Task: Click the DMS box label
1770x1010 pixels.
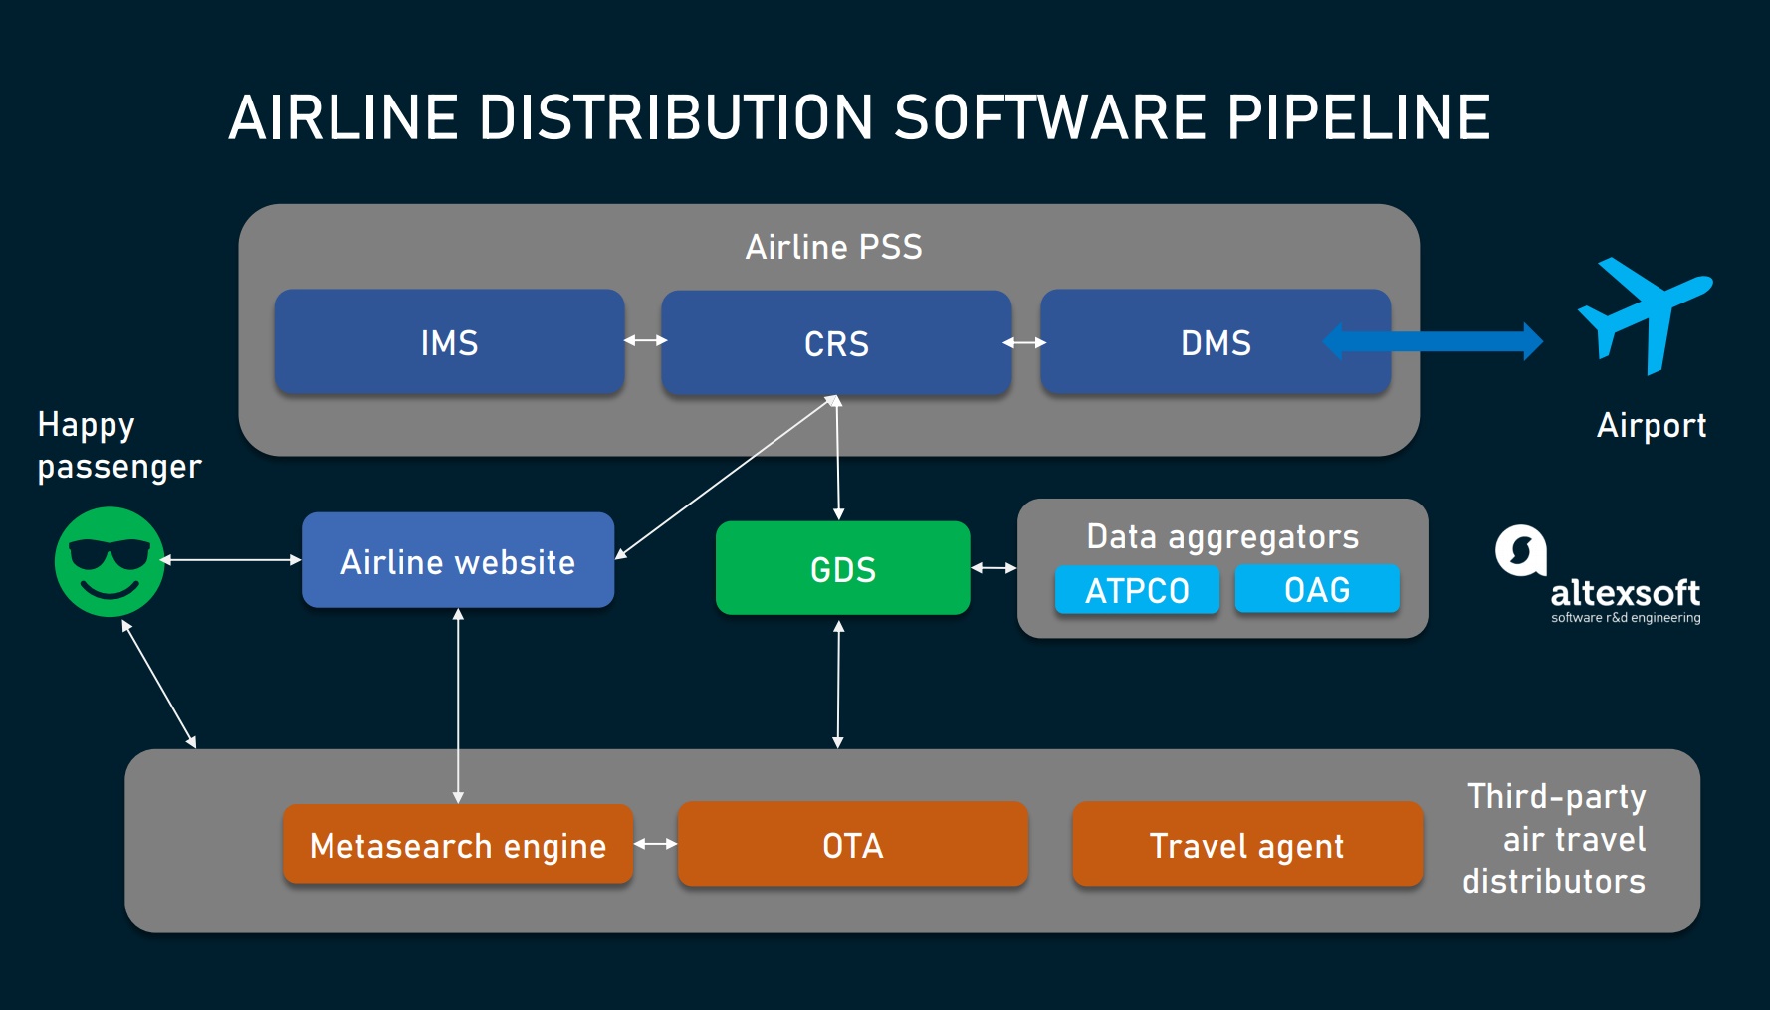Action: click(x=1216, y=343)
